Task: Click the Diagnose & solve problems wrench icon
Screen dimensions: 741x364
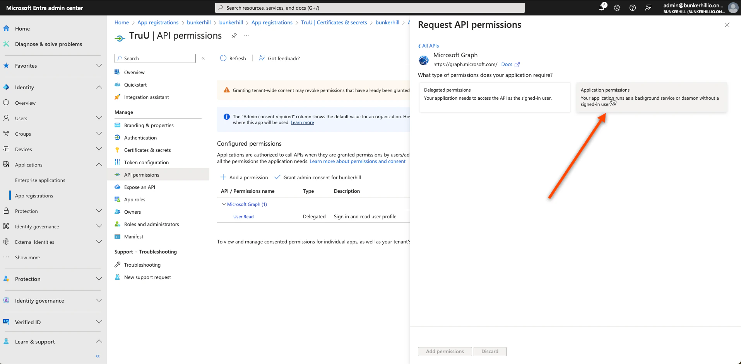Action: (x=6, y=44)
